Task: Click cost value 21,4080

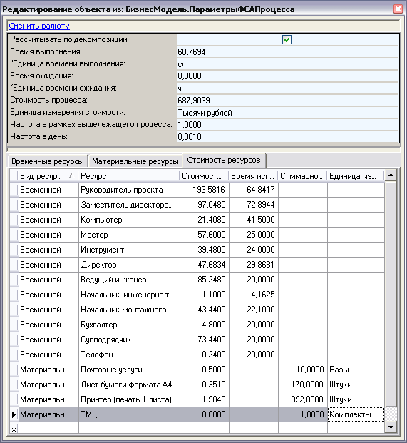Action: click(x=205, y=220)
